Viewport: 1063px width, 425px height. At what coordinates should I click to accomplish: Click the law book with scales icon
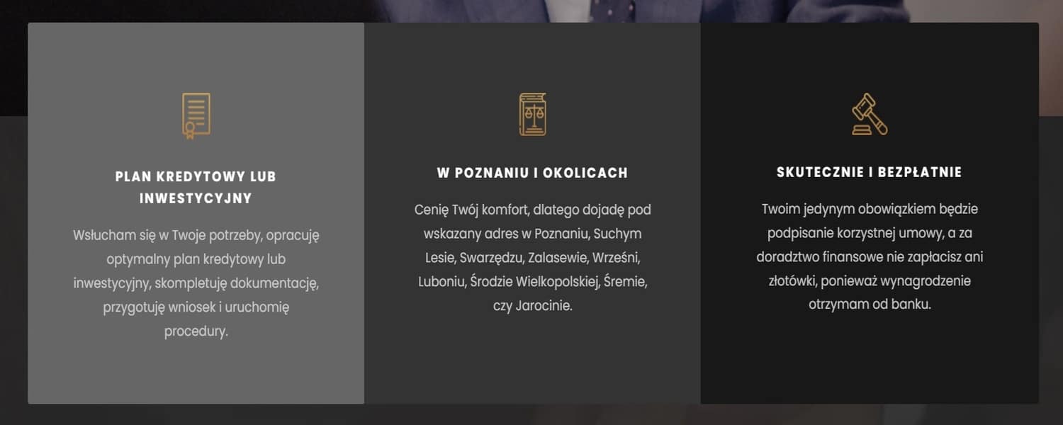tap(533, 114)
